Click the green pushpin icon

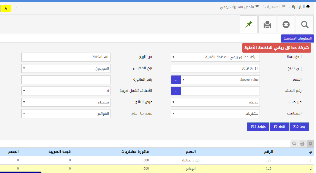(249, 25)
